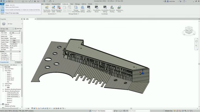
Task: Click the Revit application logo button
Action: click(x=1, y=1)
